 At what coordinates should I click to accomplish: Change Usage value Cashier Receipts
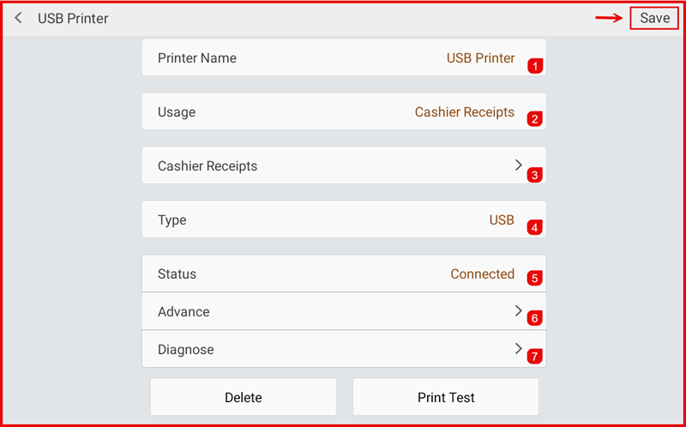465,112
